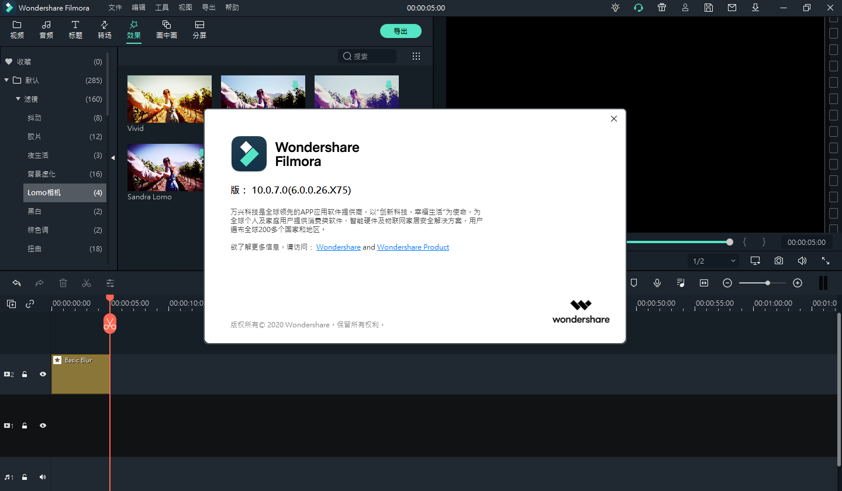The image size is (842, 491).
Task: Toggle the grid view dots icon
Action: click(x=416, y=56)
